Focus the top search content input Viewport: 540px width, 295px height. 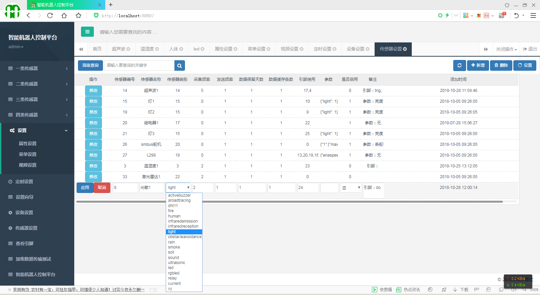tap(128, 32)
